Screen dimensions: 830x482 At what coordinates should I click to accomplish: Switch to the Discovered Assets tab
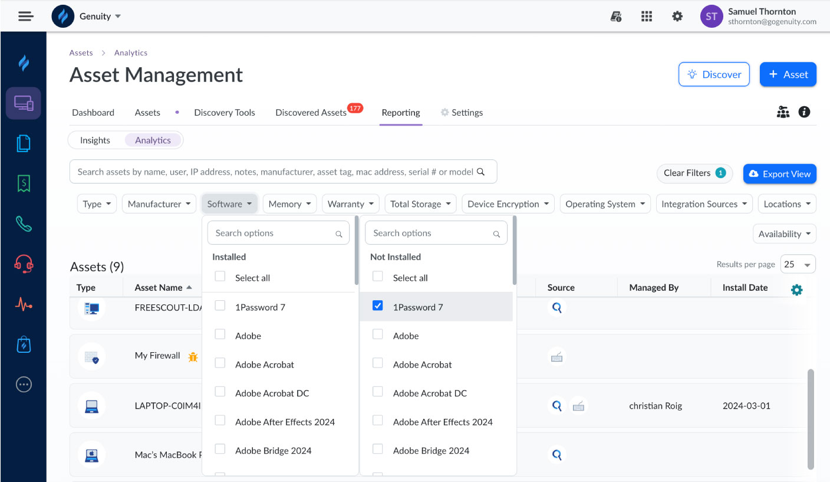click(311, 112)
